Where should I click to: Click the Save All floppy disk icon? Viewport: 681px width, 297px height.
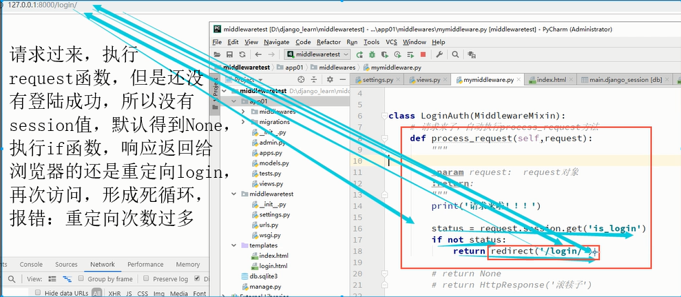pos(230,54)
